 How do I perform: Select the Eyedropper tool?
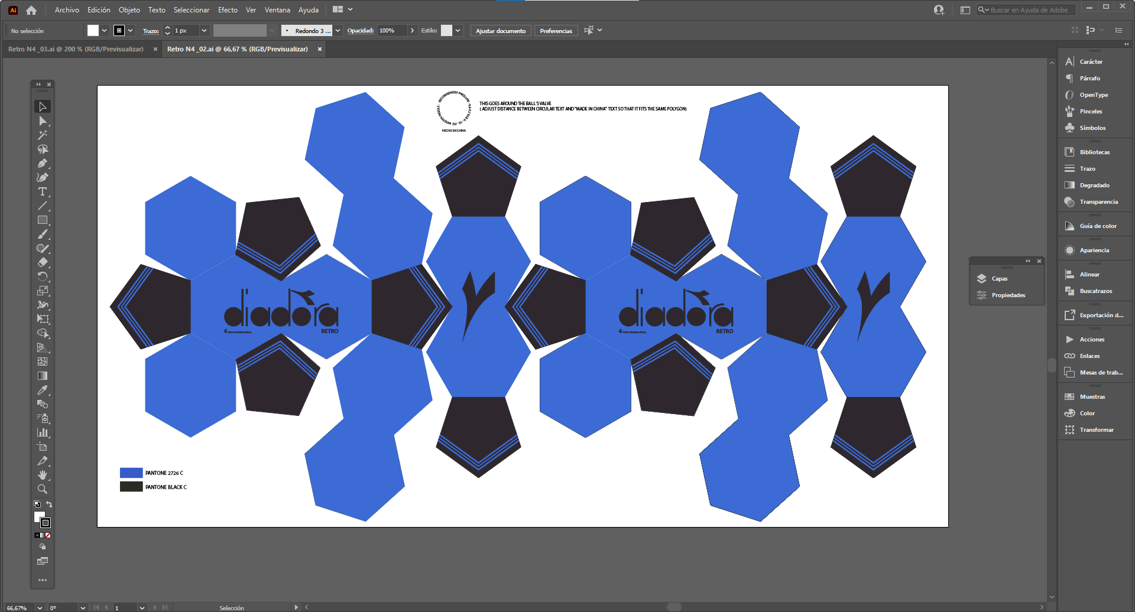(x=43, y=390)
